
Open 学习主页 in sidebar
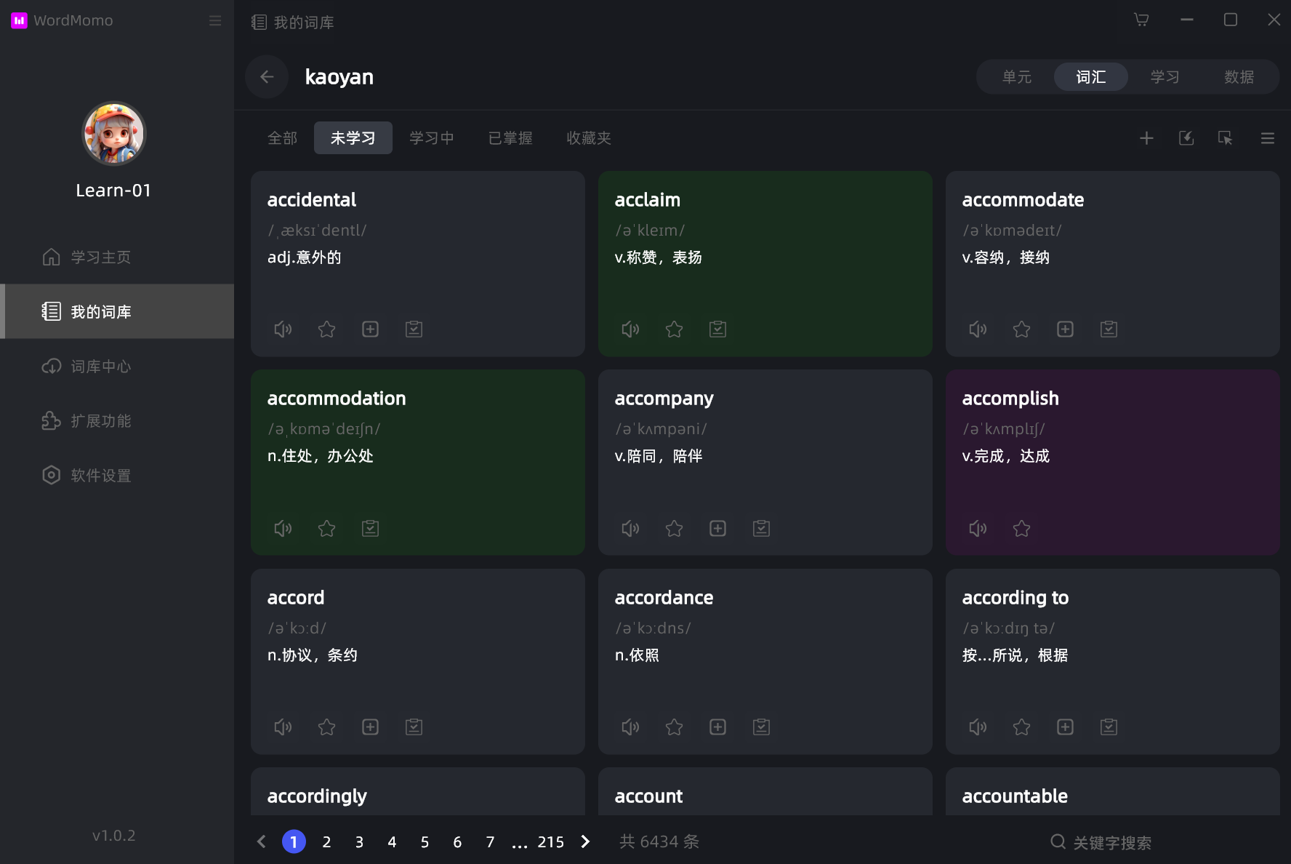coord(117,257)
